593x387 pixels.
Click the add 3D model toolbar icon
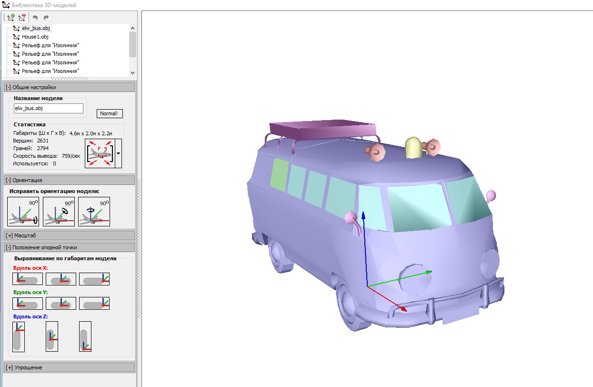pos(10,18)
